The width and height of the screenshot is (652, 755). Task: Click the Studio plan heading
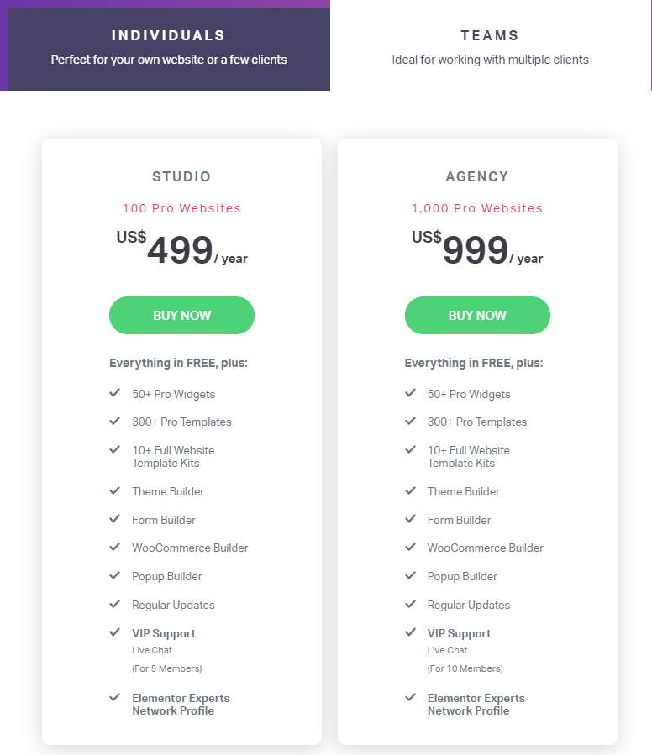[181, 177]
